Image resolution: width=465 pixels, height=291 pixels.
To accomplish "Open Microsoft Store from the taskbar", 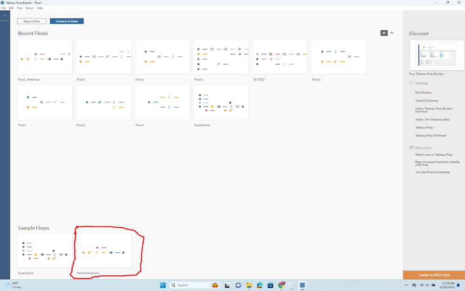I will click(271, 285).
